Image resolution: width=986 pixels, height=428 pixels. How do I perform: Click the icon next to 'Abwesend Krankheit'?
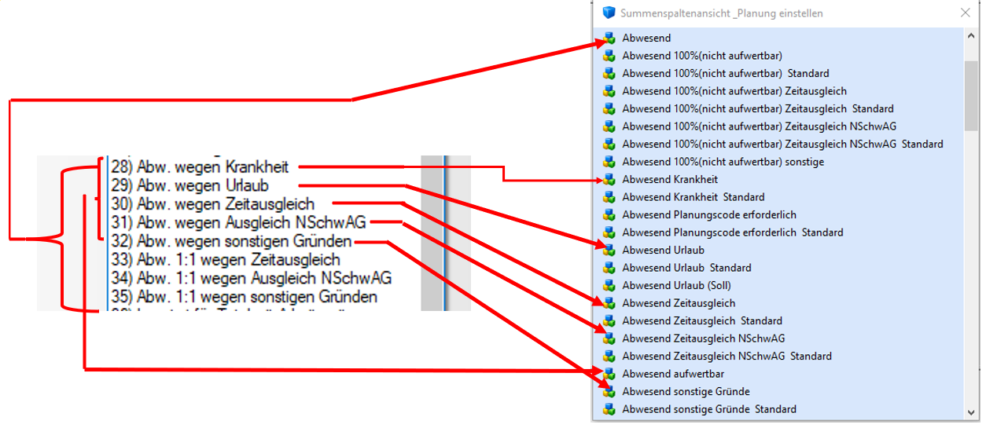pyautogui.click(x=608, y=180)
